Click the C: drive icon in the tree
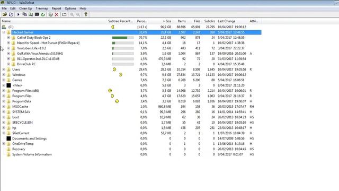Image resolution: width=339 pixels, height=191 pixels. click(x=4, y=27)
